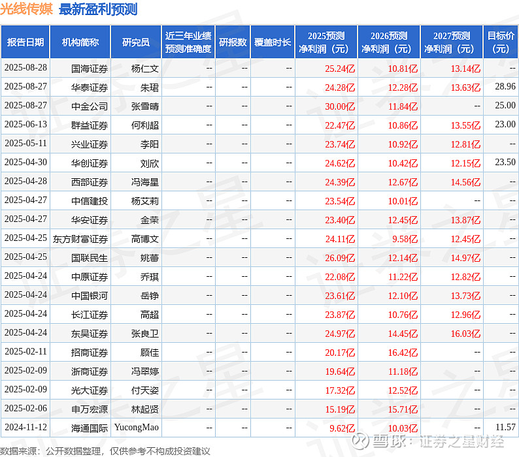Image resolution: width=519 pixels, height=457 pixels.
Task: Select institution 兴业证券
Action: (90, 144)
